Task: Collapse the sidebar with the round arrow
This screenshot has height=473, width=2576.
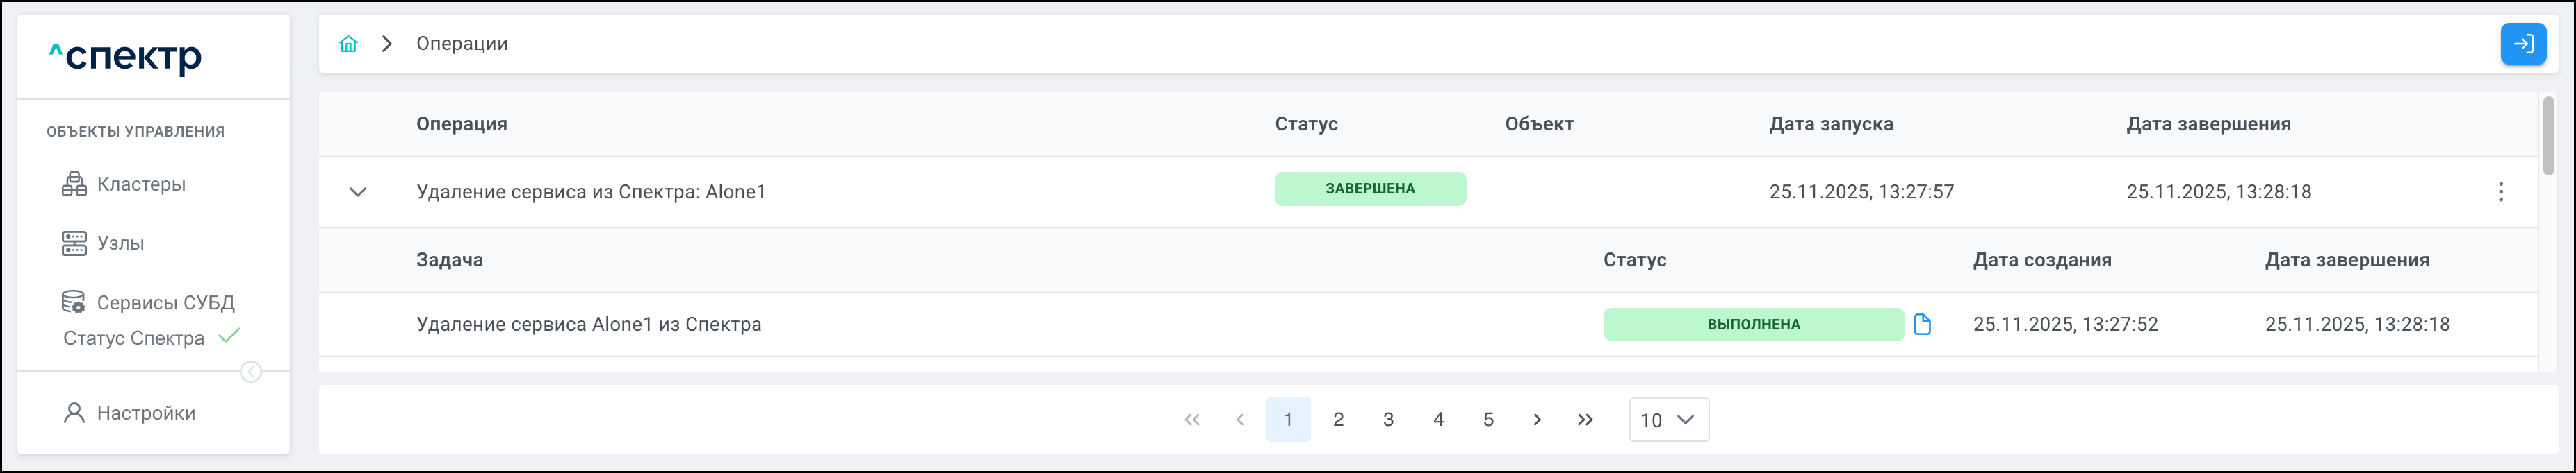Action: 251,372
